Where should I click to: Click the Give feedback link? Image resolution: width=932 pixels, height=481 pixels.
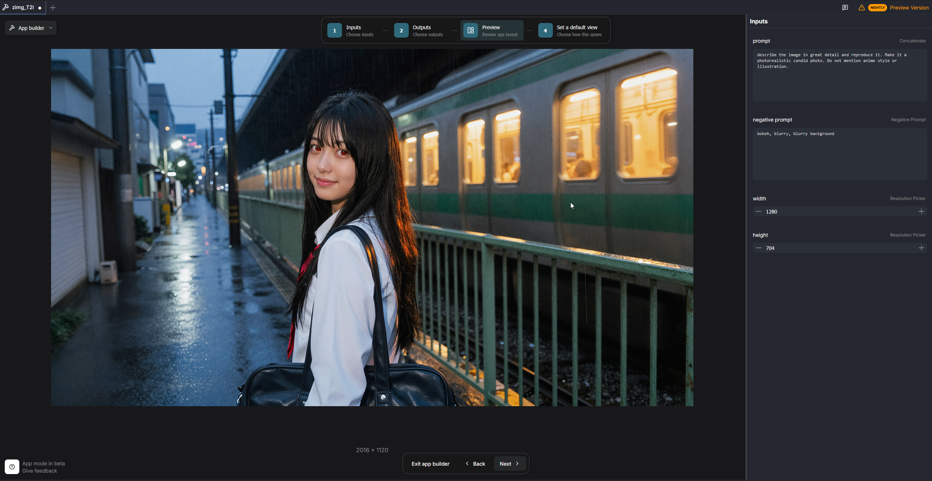pos(39,471)
